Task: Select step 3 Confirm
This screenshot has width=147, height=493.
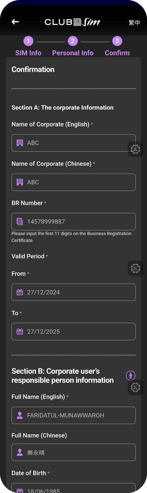Action: click(117, 46)
